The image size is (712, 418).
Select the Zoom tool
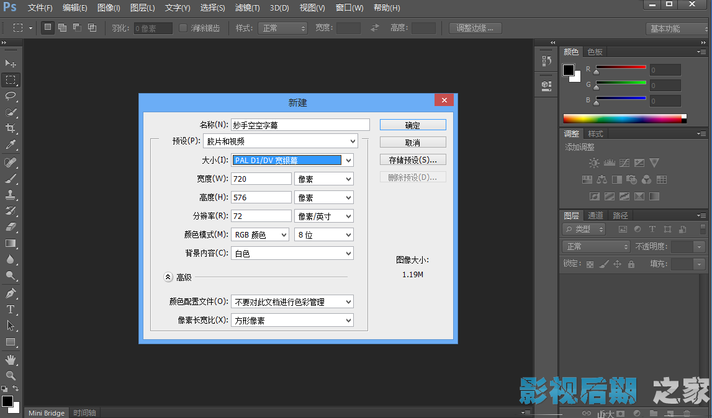11,376
